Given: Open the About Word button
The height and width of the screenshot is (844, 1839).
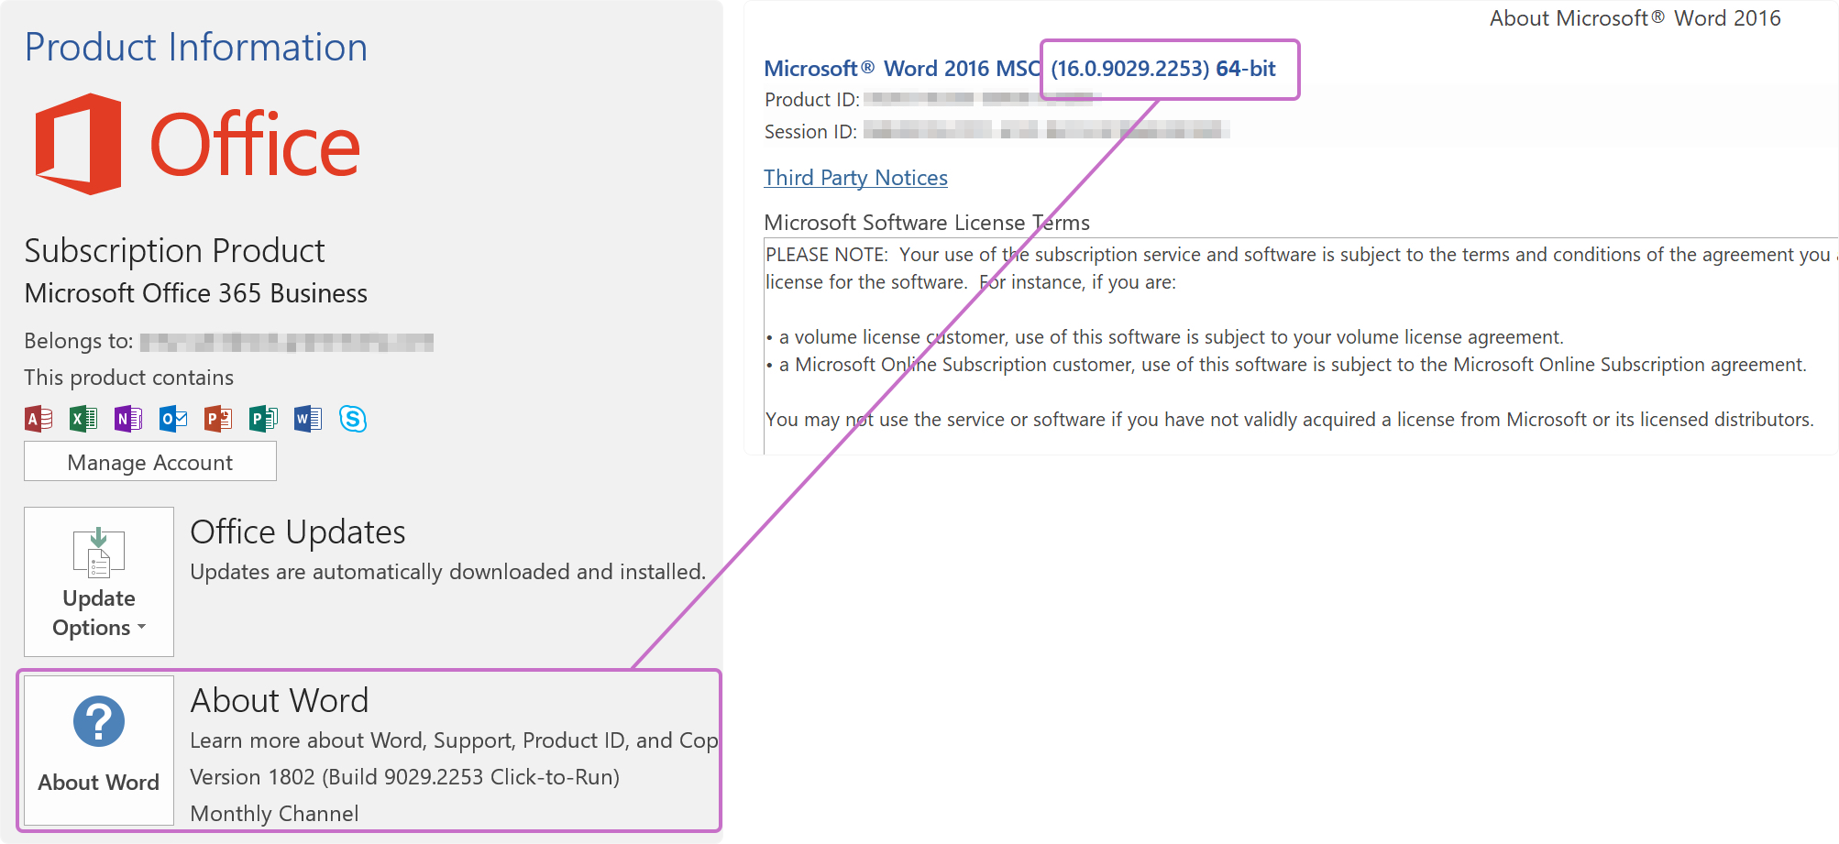Looking at the screenshot, I should point(99,751).
